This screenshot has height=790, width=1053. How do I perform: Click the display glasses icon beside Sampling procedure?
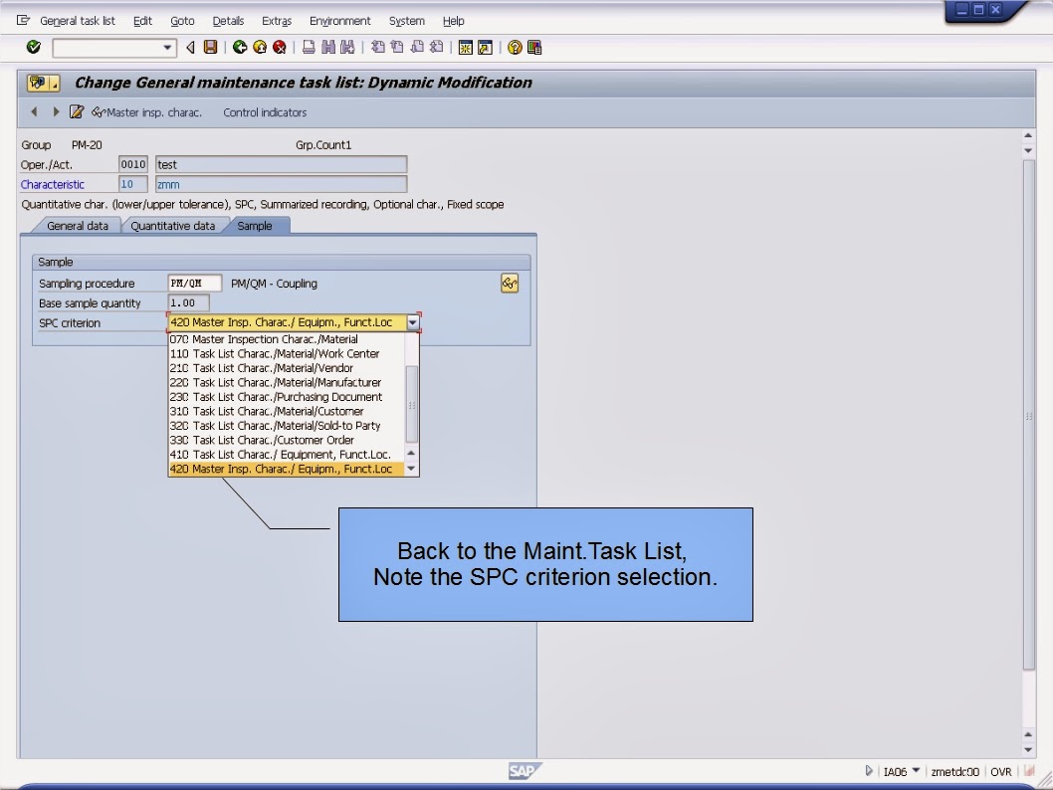(x=509, y=283)
